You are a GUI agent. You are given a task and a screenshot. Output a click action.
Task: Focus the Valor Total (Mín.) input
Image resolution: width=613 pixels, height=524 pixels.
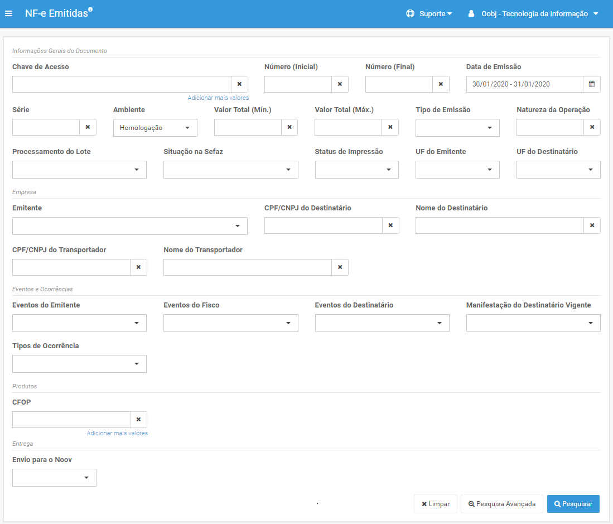248,127
